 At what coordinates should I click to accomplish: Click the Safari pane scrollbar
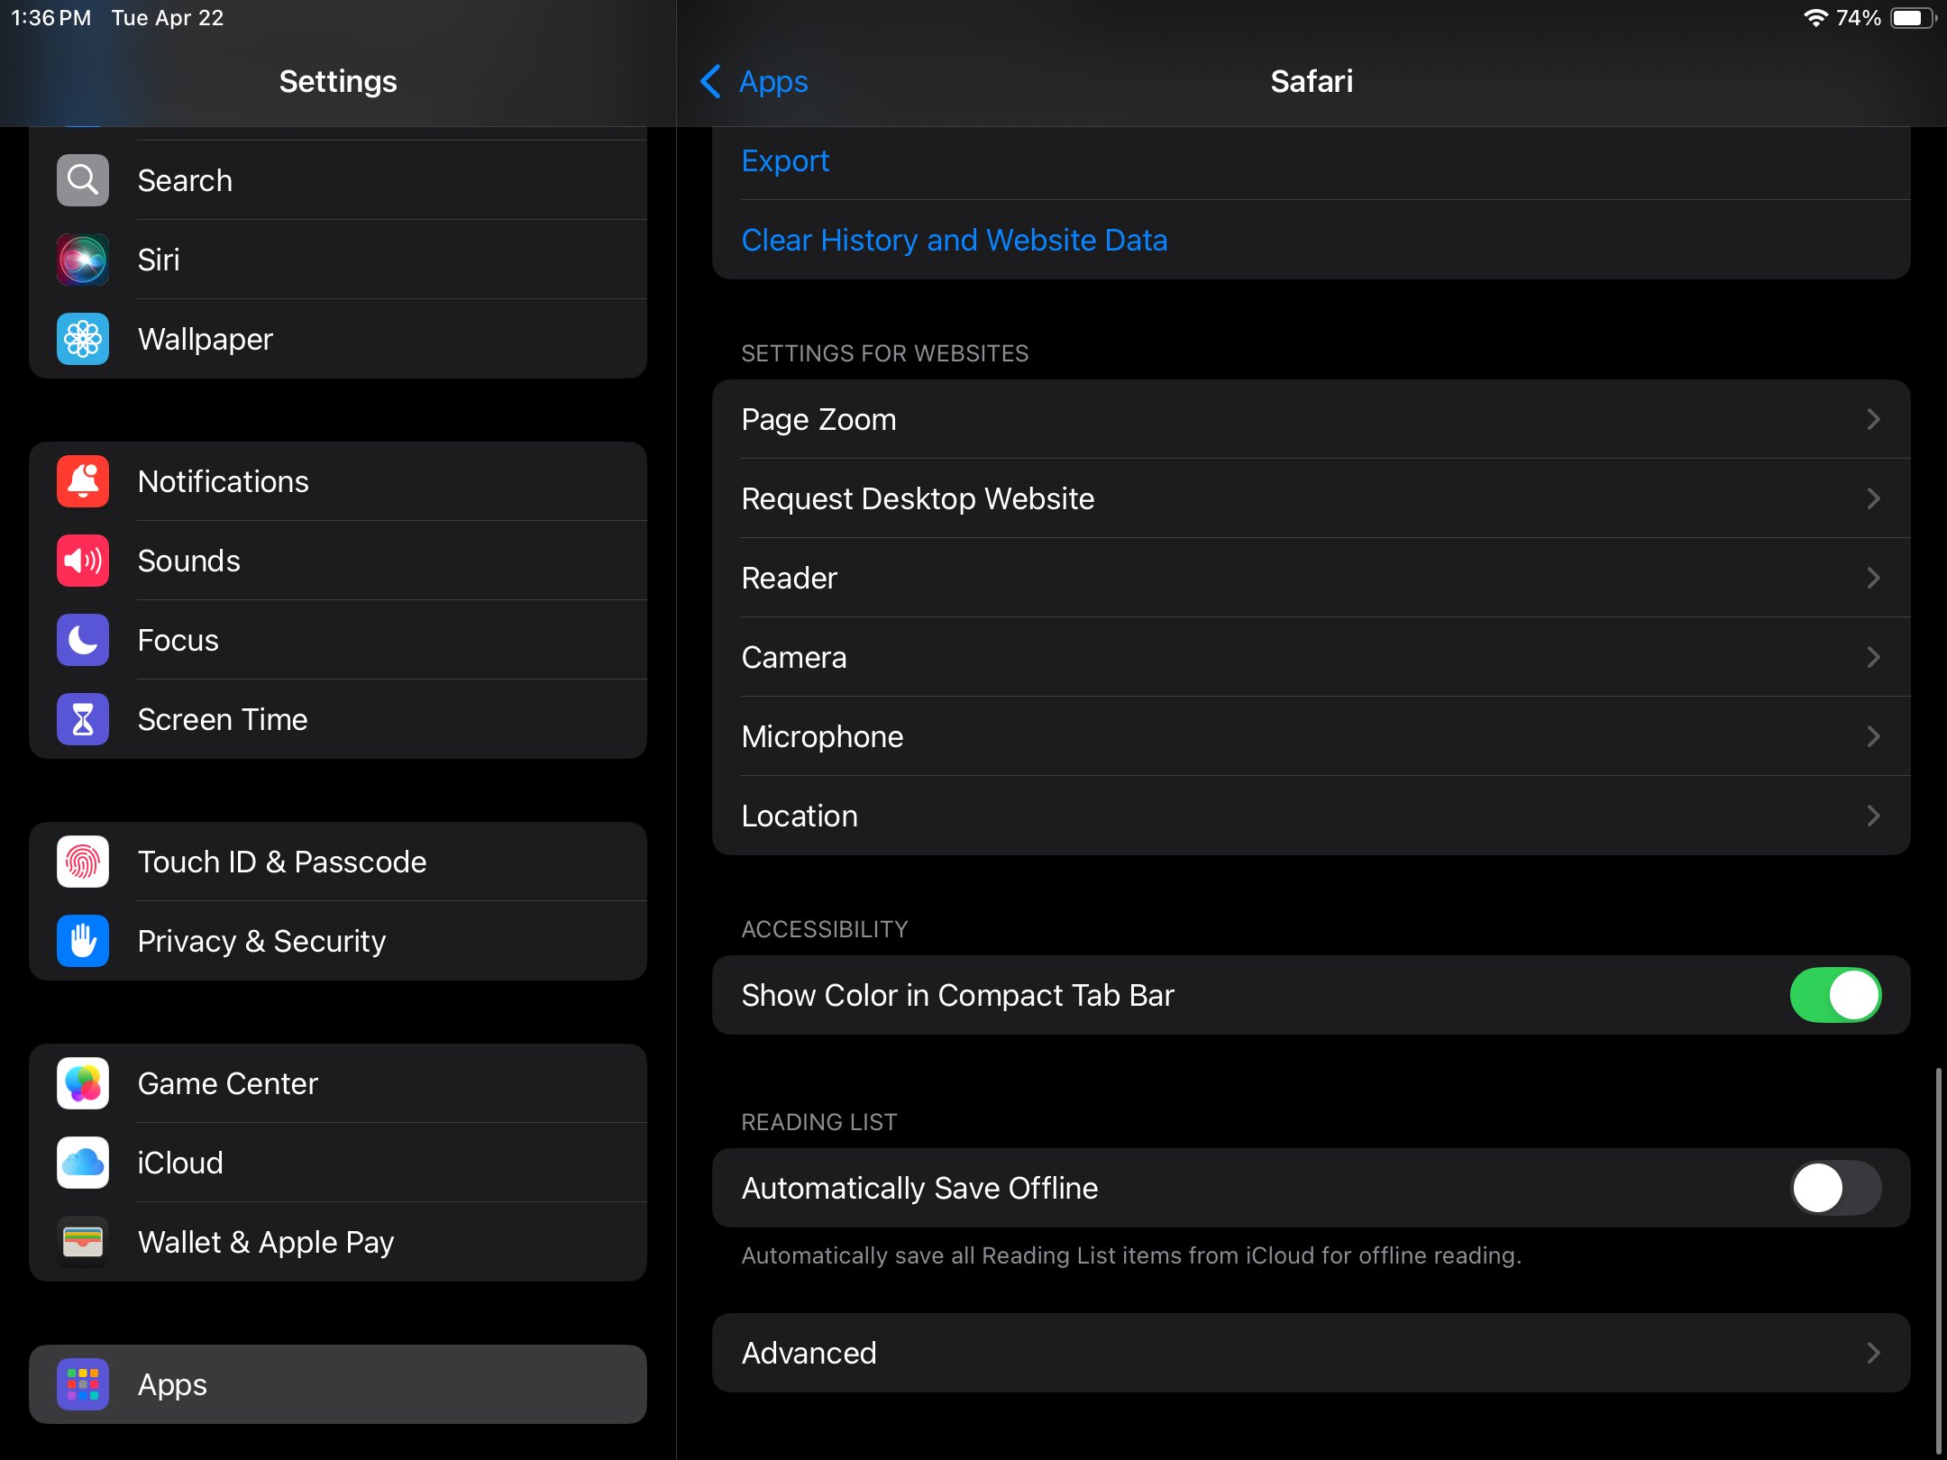1938,1260
